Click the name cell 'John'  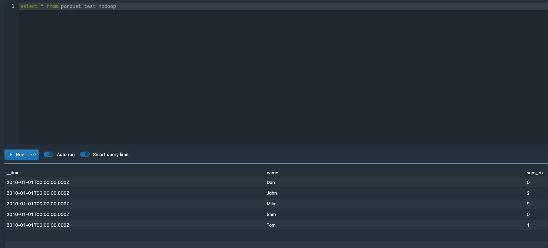pyautogui.click(x=272, y=193)
